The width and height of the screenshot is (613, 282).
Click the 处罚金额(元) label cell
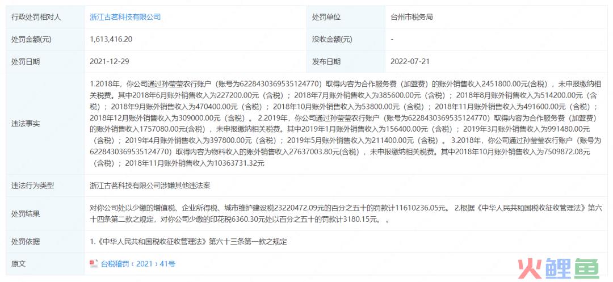click(45, 40)
